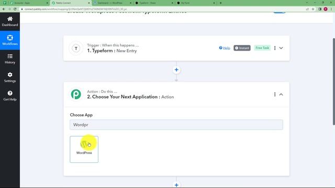
Task: Open the Chrome three-dot menu
Action: coord(331,9)
